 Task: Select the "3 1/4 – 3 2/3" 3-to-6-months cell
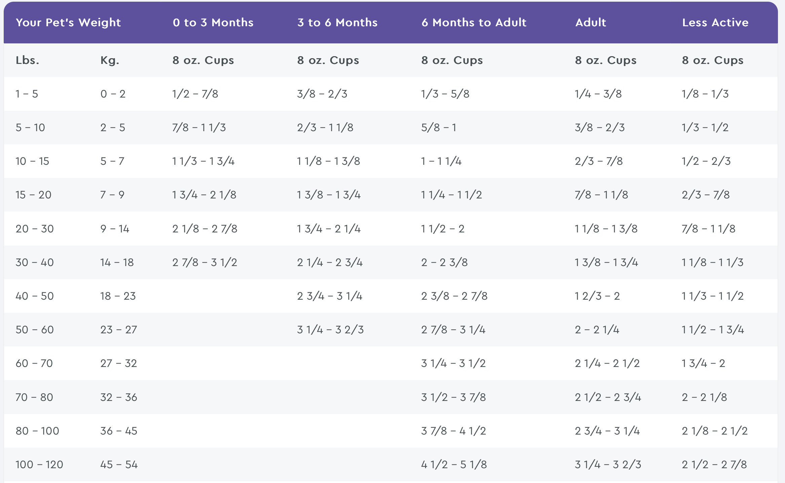click(330, 330)
